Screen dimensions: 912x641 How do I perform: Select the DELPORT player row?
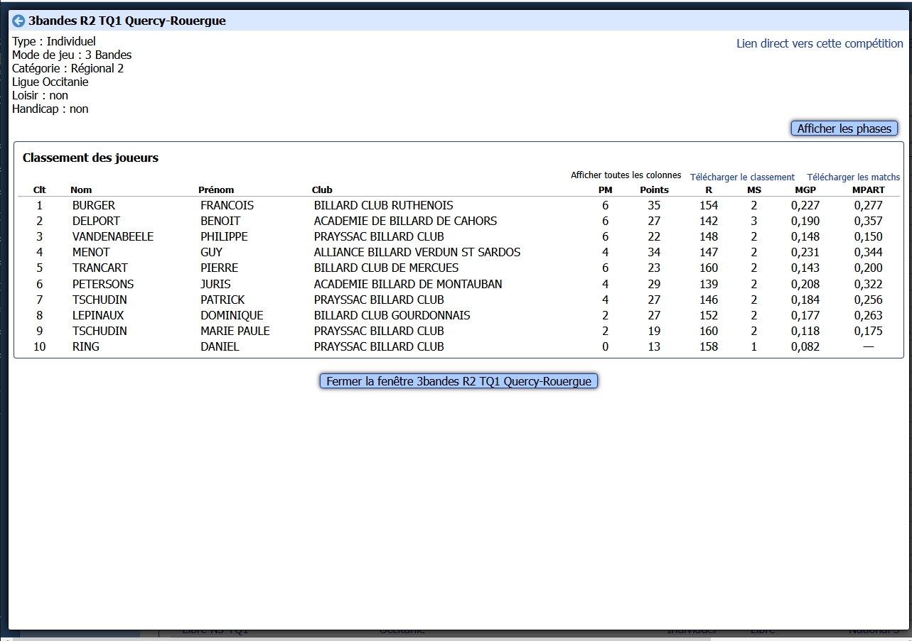(x=96, y=221)
